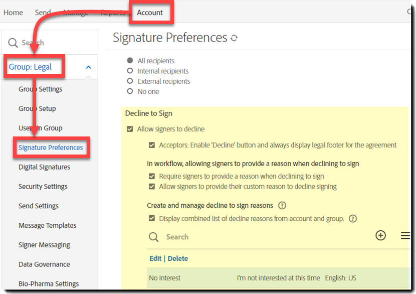Click magnifier icon in decline reasons search
The height and width of the screenshot is (294, 416).
point(154,237)
